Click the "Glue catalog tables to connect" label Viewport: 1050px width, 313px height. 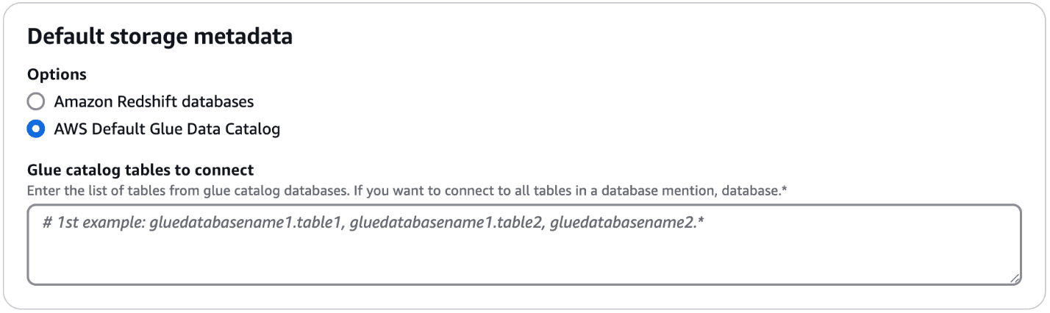[140, 170]
